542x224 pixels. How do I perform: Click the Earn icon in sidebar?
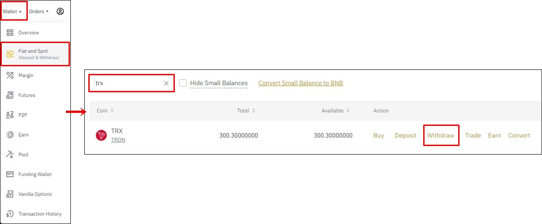point(10,134)
